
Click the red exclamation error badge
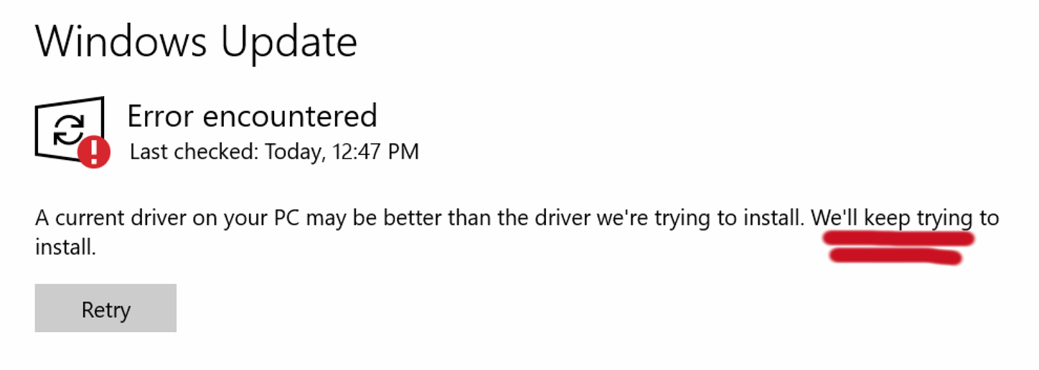[94, 153]
